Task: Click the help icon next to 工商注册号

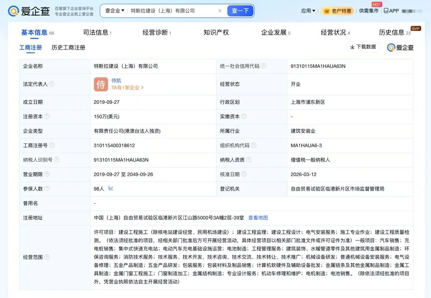Action: (x=52, y=145)
